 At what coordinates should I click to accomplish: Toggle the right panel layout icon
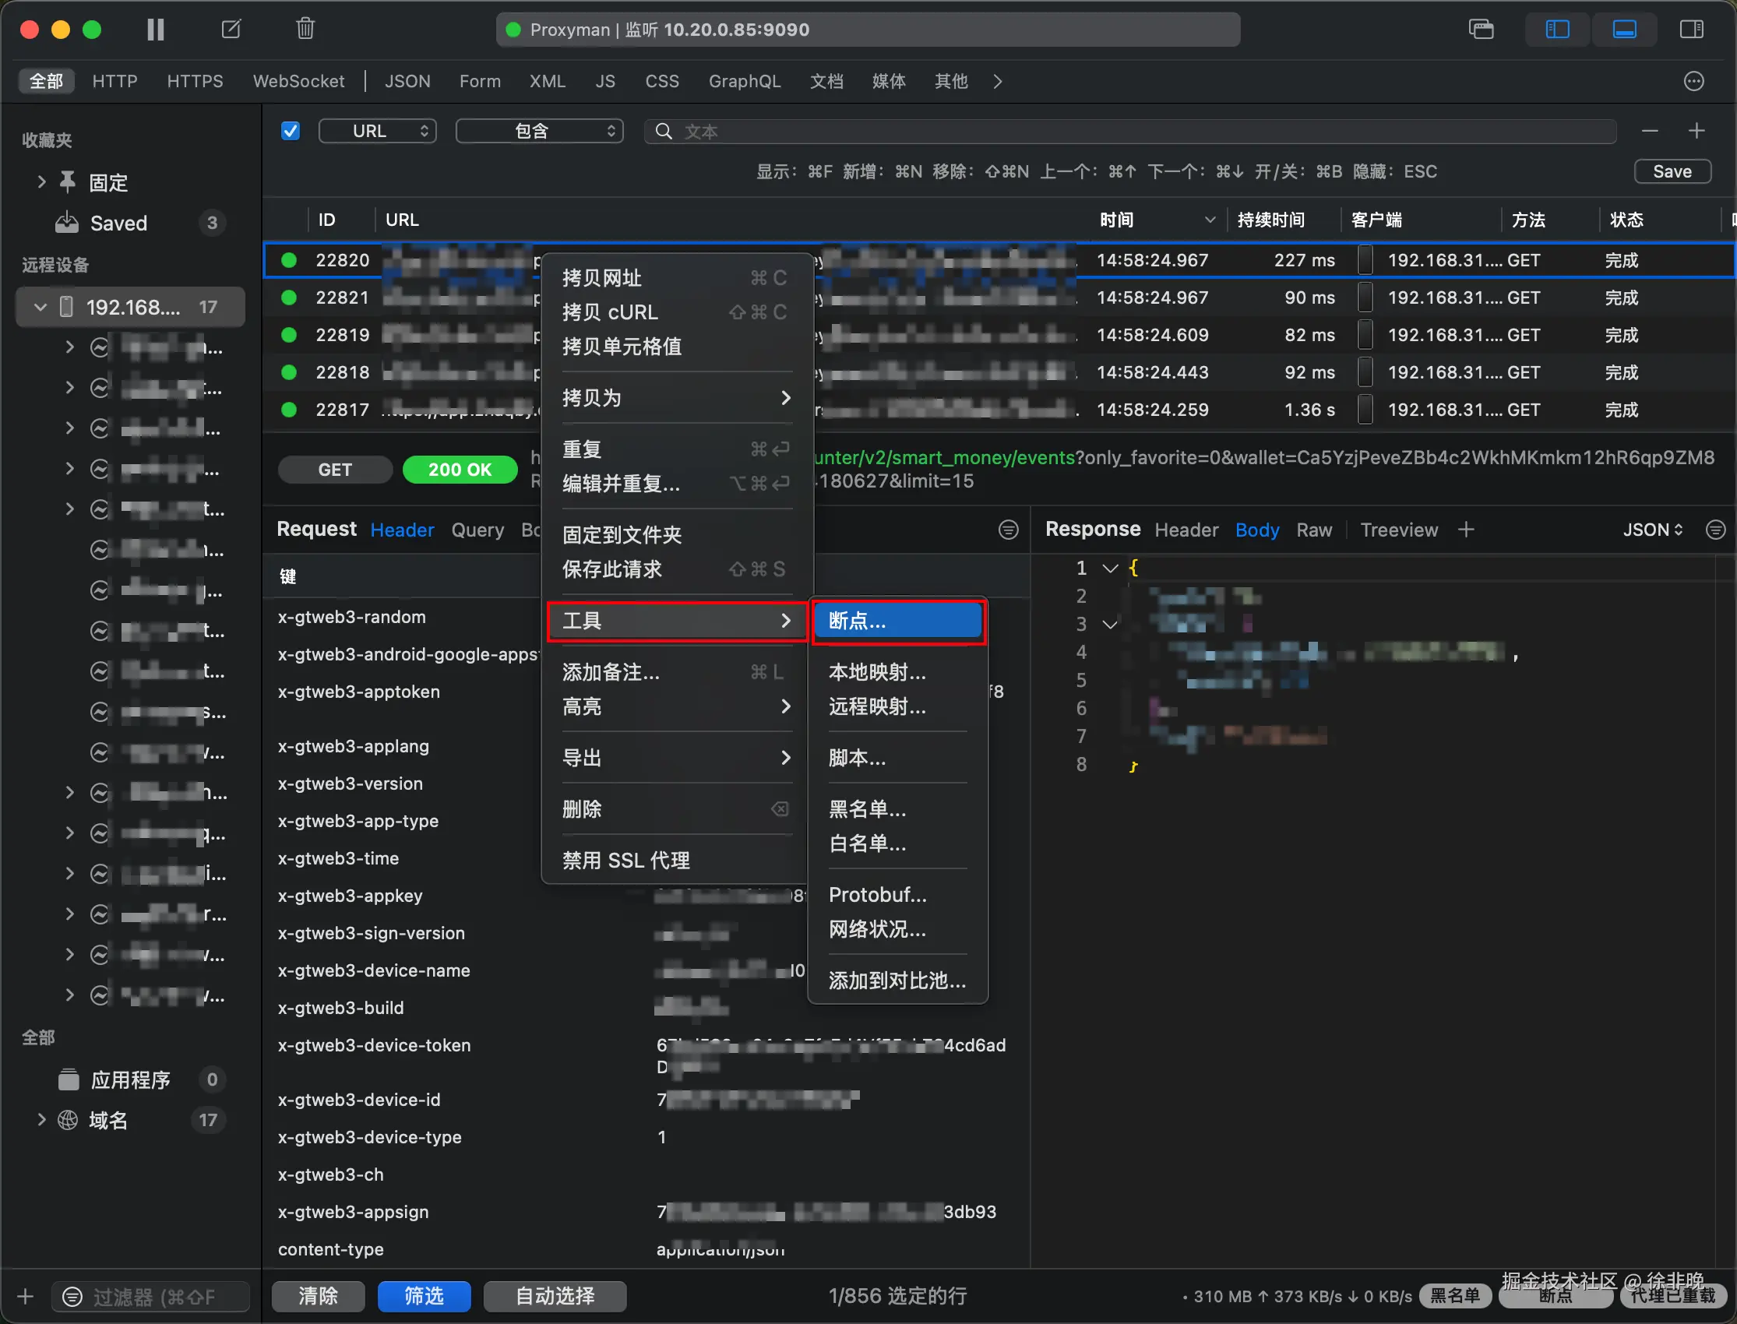point(1691,29)
